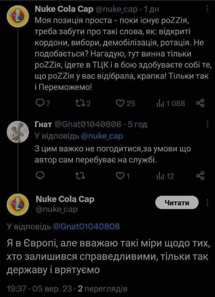
Task: Open more options menu on Гнат's tweet
Action: (x=207, y=124)
